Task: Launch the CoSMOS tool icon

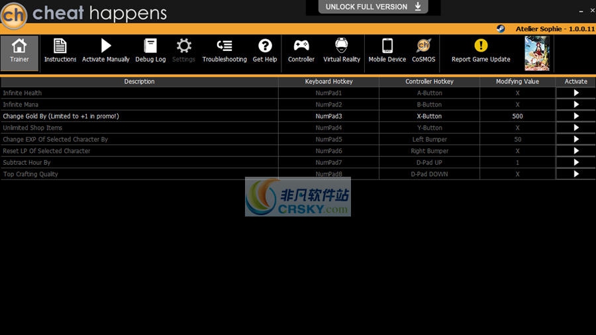Action: tap(423, 46)
